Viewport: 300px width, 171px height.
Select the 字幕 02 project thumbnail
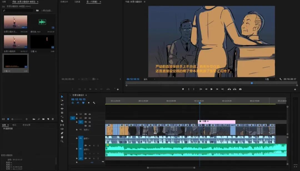click(x=16, y=61)
